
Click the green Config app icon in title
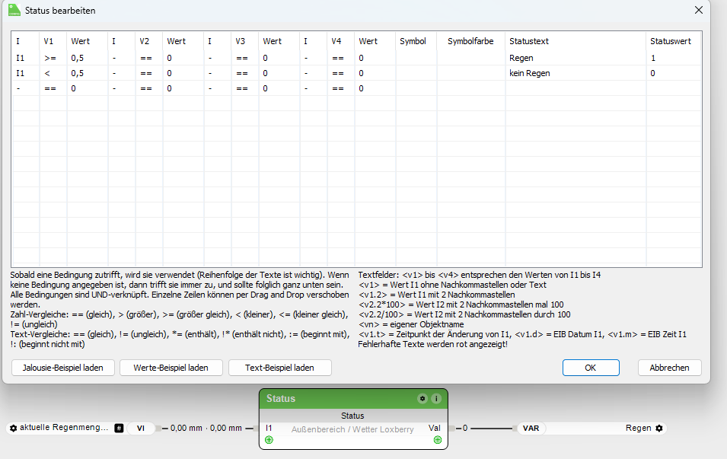pos(14,10)
